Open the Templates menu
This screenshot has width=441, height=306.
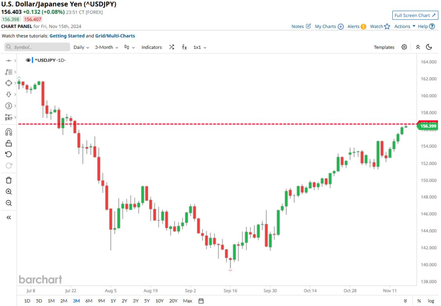click(384, 47)
